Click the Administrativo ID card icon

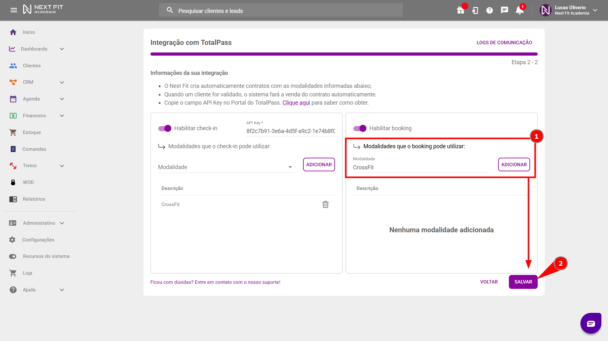pos(13,223)
